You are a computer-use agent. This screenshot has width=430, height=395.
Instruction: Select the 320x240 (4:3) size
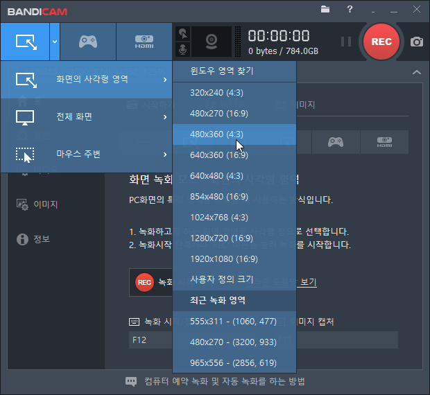234,93
